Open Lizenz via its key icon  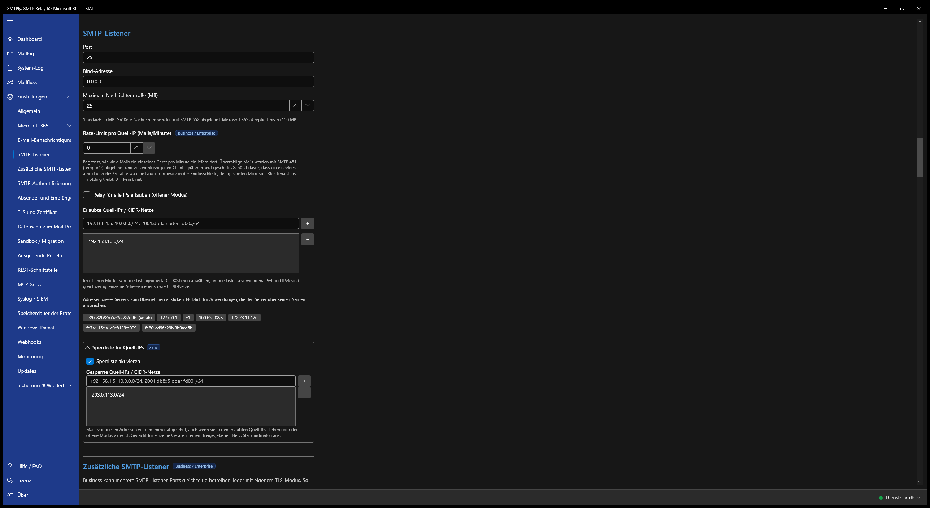[10, 480]
